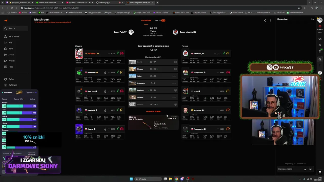324x182 pixels.
Task: Open Skin Of The Match Butterfly Knife card
Action: pyautogui.click(x=153, y=123)
